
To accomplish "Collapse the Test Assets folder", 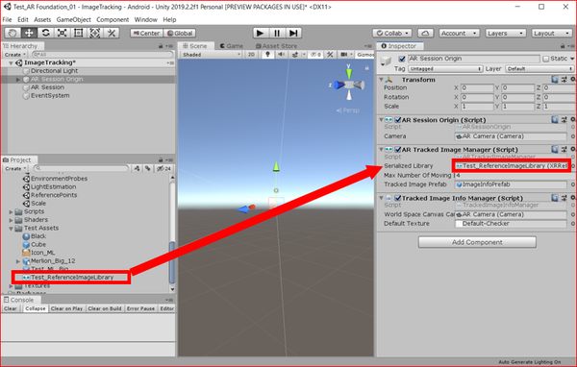I will 11,229.
